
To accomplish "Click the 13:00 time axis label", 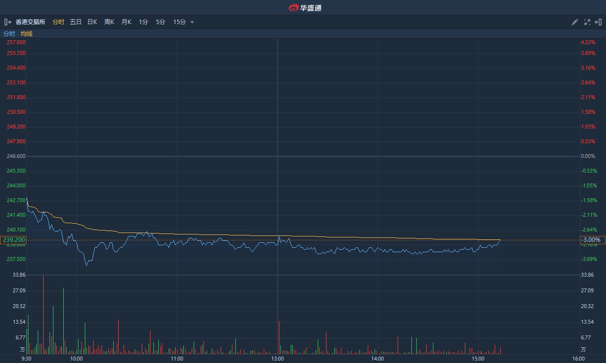I will coord(278,359).
